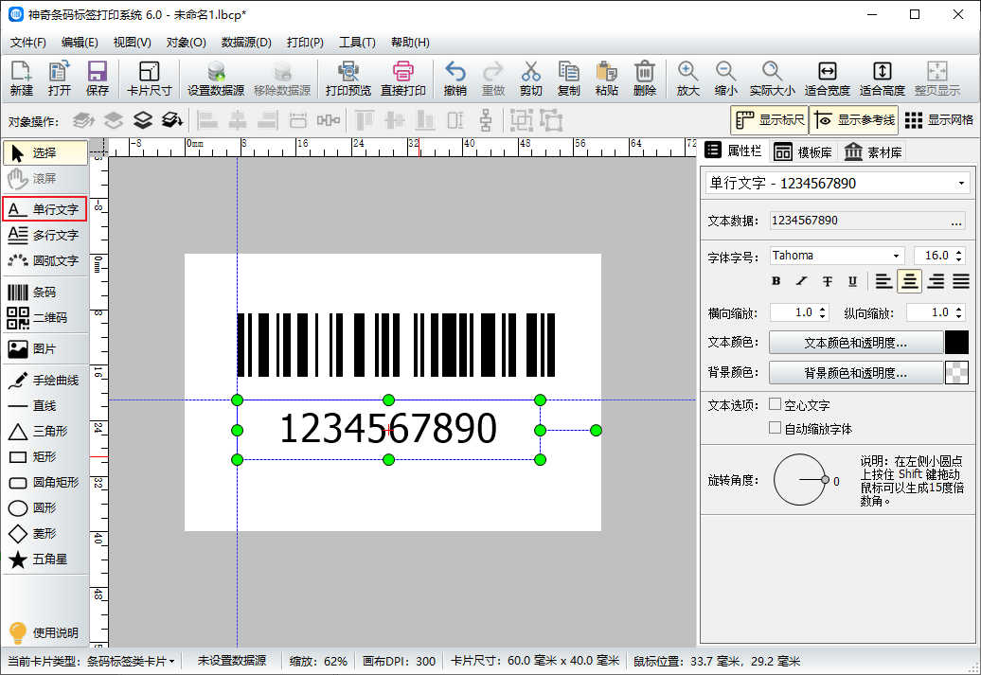
Task: Open the 工具(T) menu
Action: [x=357, y=43]
